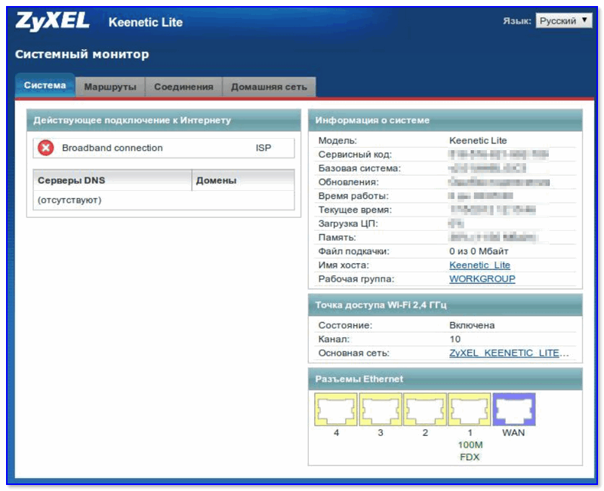Image resolution: width=604 pixels, height=491 pixels.
Task: Open the Keenetic_Lite hostname link
Action: click(479, 265)
